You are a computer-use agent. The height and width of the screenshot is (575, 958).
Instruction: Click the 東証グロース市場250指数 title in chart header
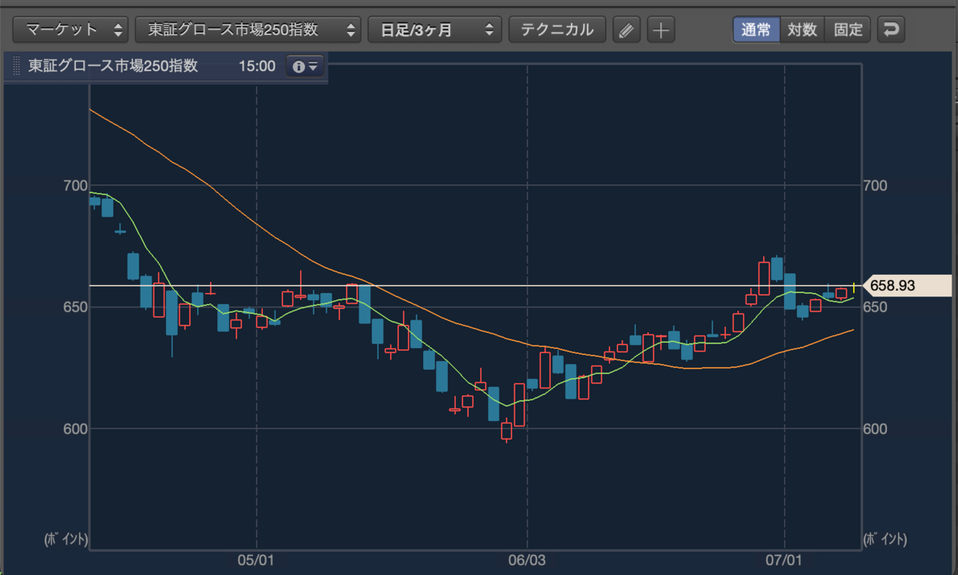point(113,66)
